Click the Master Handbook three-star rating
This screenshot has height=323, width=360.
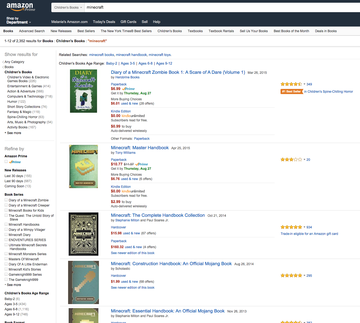point(291,160)
